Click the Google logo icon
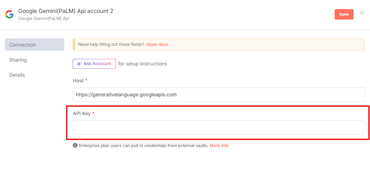This screenshot has width=370, height=181. 9,14
